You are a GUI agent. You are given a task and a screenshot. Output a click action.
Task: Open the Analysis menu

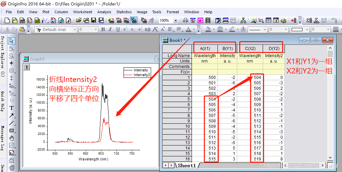(104, 12)
